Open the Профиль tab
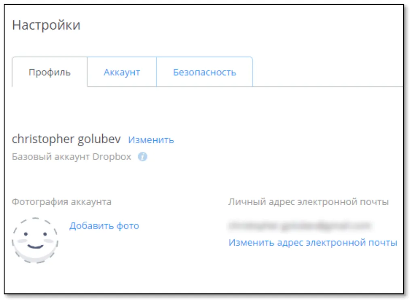This screenshot has height=303, width=413. (x=49, y=72)
